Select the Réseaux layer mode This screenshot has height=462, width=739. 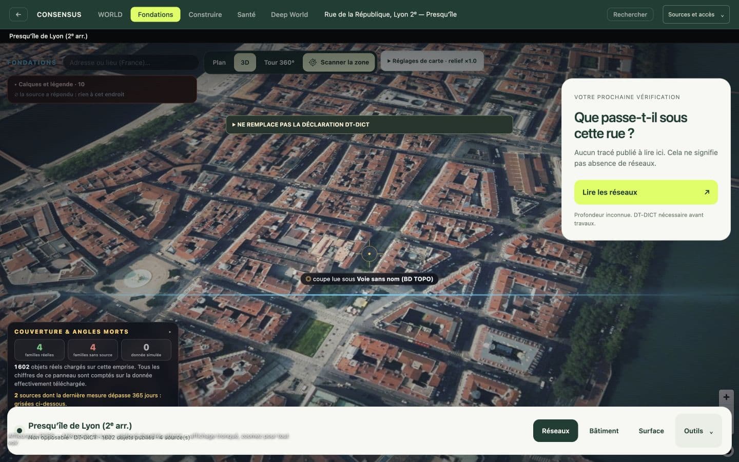tap(555, 431)
